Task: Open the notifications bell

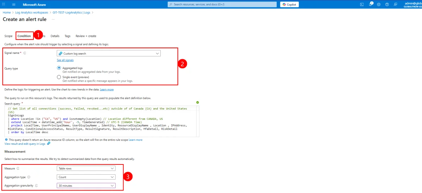Action: [370, 5]
